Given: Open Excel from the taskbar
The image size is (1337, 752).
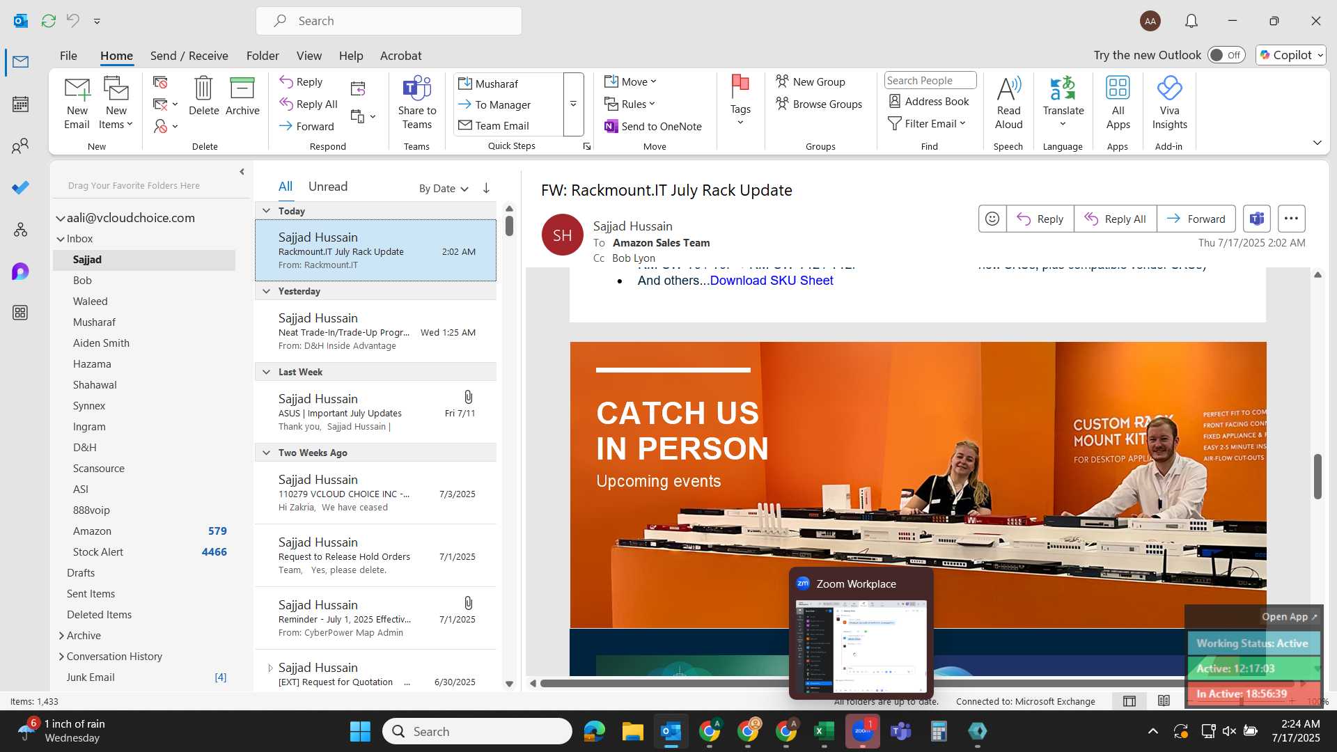Looking at the screenshot, I should tap(824, 731).
